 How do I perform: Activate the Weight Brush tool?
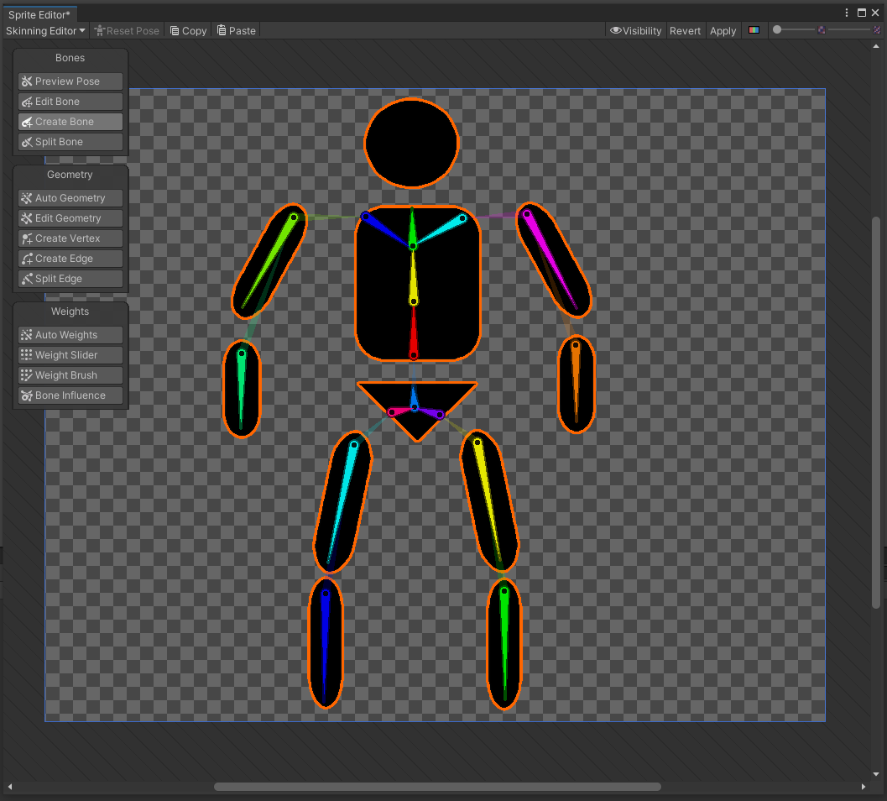(x=70, y=374)
